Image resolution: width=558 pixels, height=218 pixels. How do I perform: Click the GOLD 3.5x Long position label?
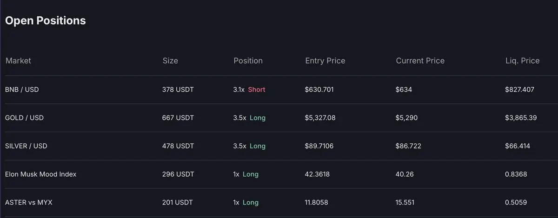(x=249, y=118)
